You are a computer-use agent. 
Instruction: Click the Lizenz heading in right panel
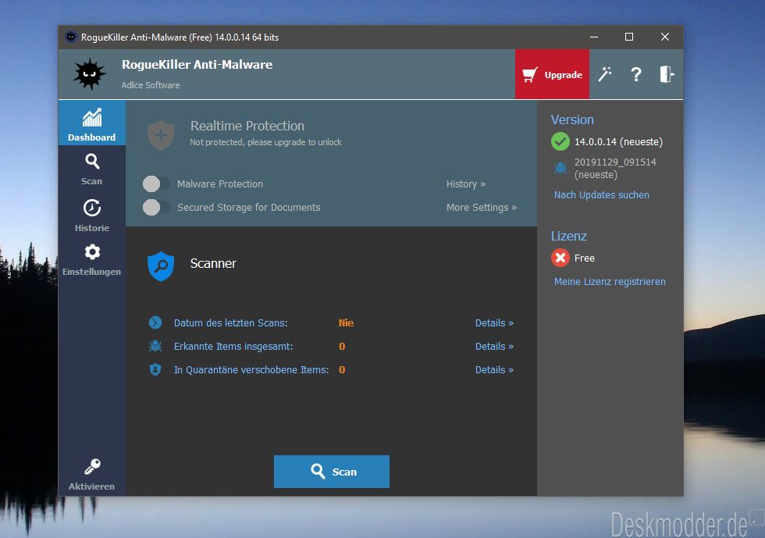tap(569, 236)
